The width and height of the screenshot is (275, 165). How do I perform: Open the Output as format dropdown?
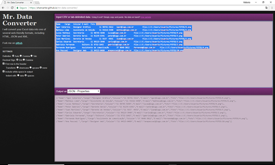[x=84, y=91]
